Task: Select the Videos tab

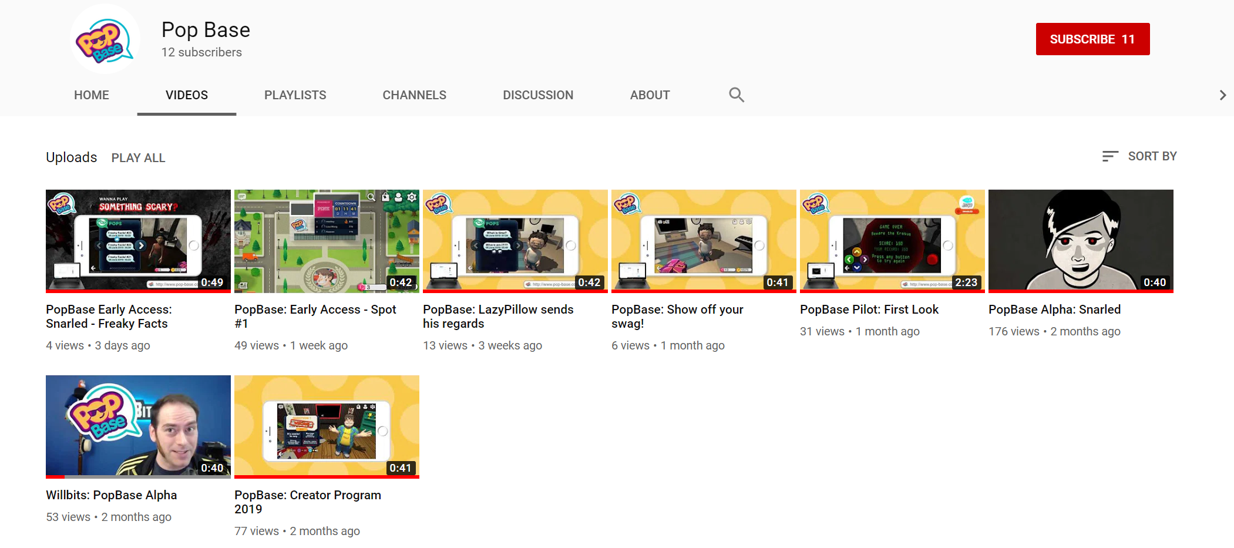Action: pos(187,95)
